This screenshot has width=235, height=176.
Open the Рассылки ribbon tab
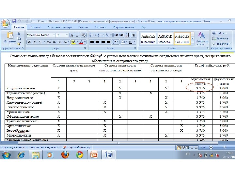tap(100, 27)
